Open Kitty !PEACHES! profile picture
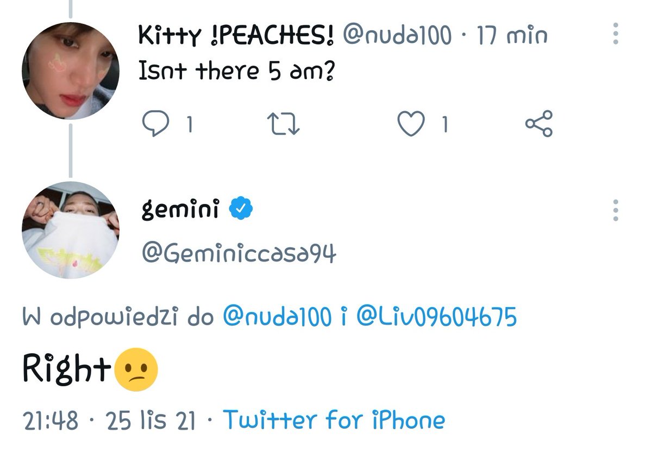Image resolution: width=652 pixels, height=459 pixels. [71, 71]
